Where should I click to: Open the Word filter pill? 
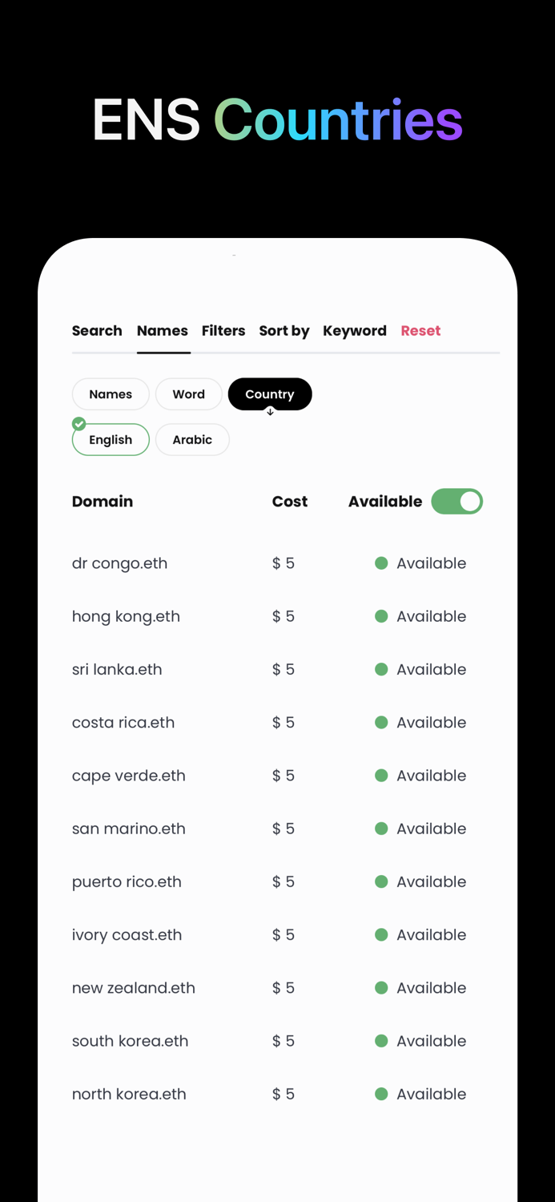(189, 393)
